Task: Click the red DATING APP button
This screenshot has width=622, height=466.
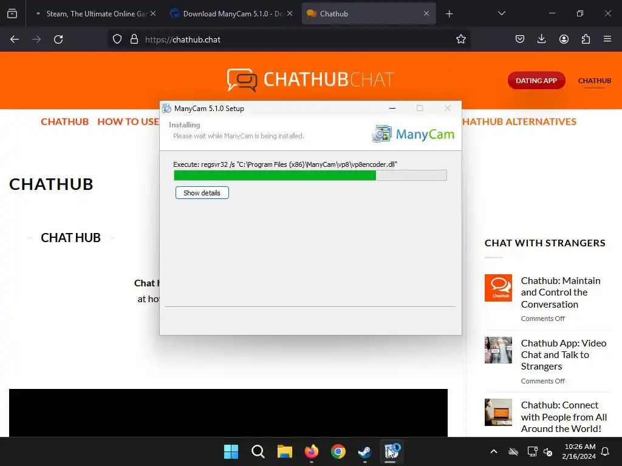Action: click(x=536, y=81)
